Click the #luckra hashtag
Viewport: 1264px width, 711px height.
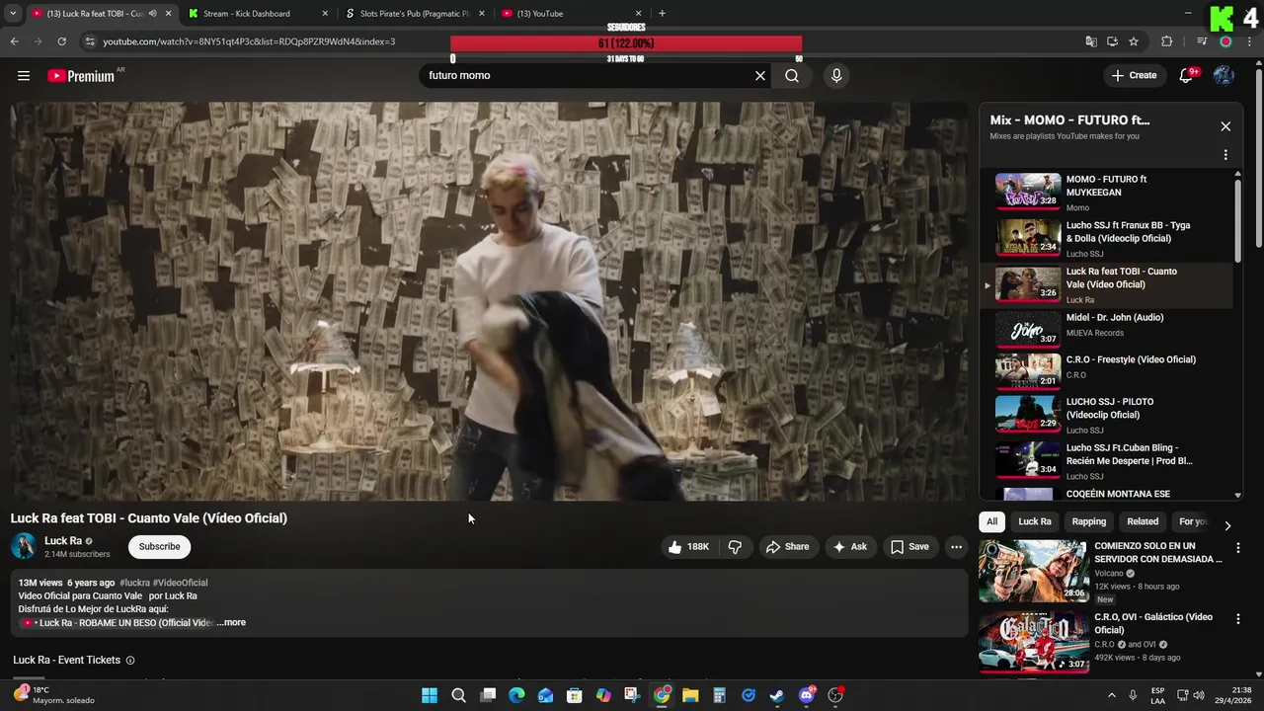click(134, 583)
